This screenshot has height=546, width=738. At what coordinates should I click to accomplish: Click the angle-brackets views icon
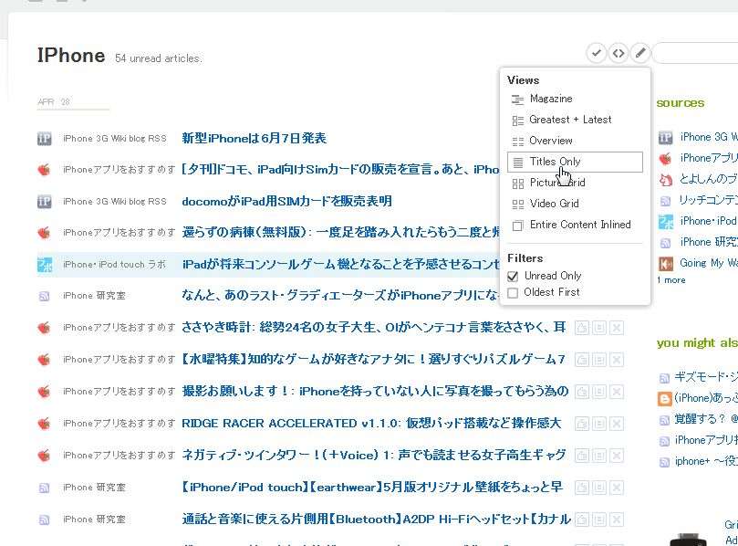(618, 53)
